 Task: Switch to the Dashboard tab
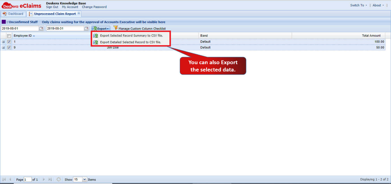[13, 14]
